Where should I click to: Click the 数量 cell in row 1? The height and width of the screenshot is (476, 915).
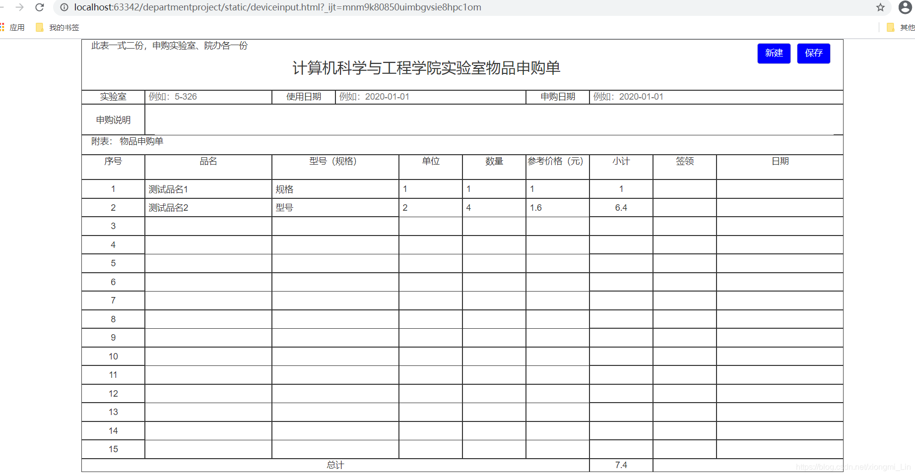point(494,189)
